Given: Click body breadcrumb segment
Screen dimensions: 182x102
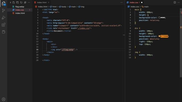Looking at the screenshot, I should tap(64, 7).
